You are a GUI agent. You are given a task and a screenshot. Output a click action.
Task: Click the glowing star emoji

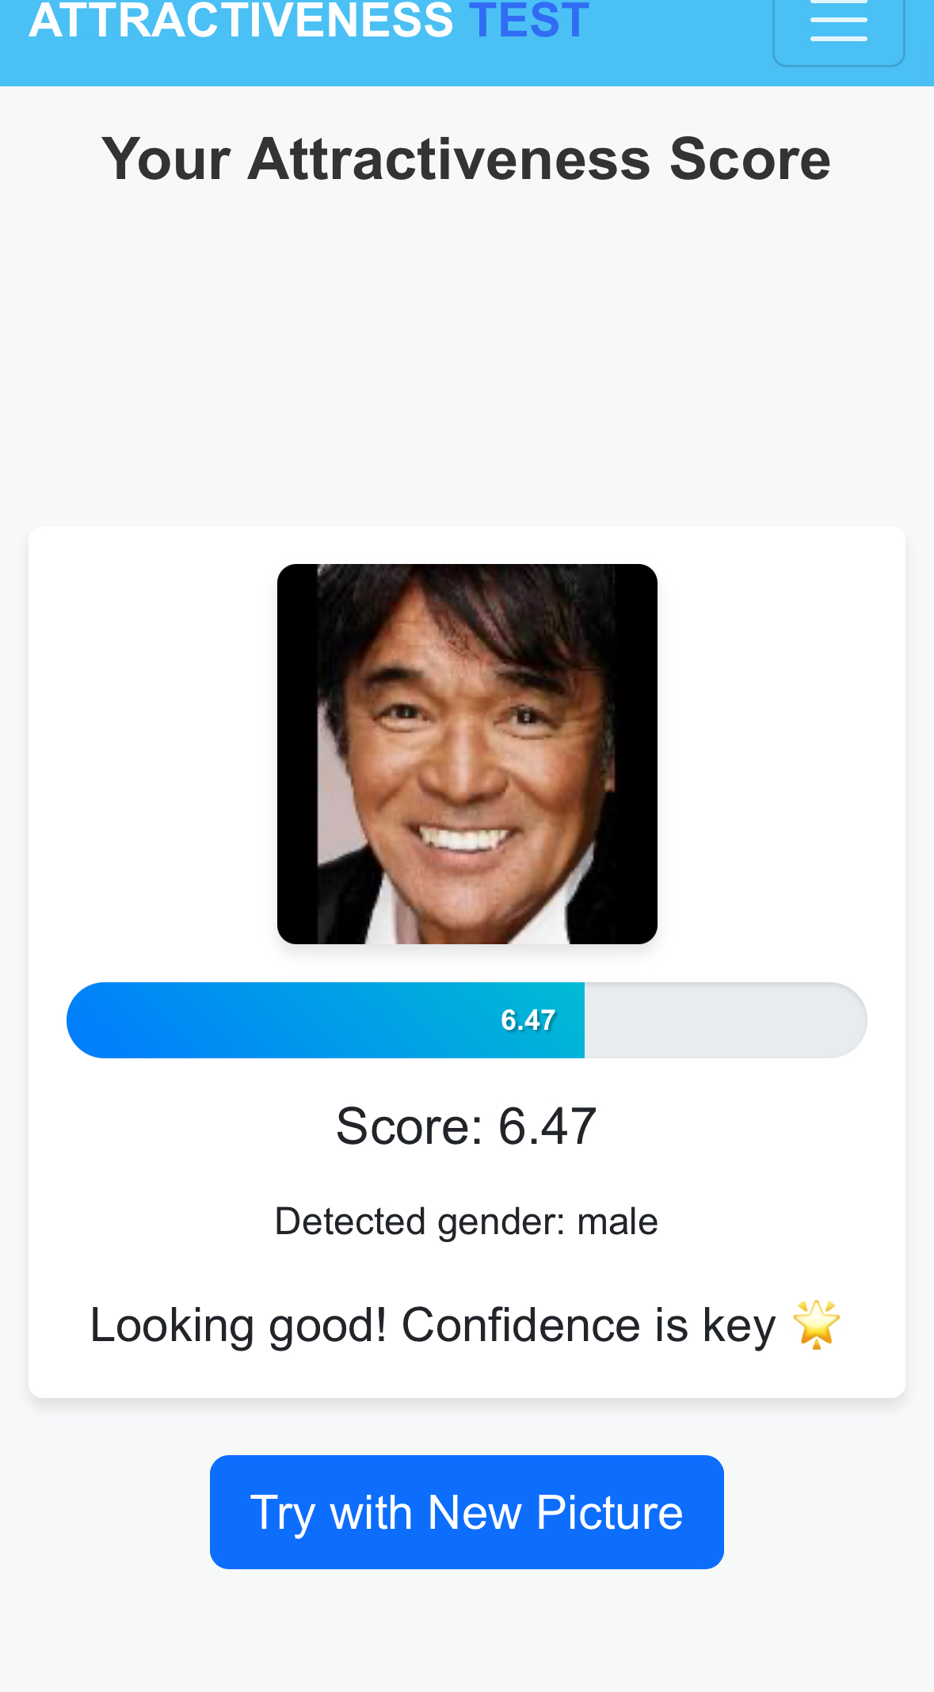coord(816,1324)
